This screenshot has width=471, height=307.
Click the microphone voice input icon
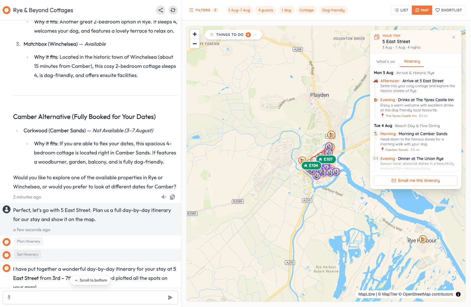coord(9,297)
